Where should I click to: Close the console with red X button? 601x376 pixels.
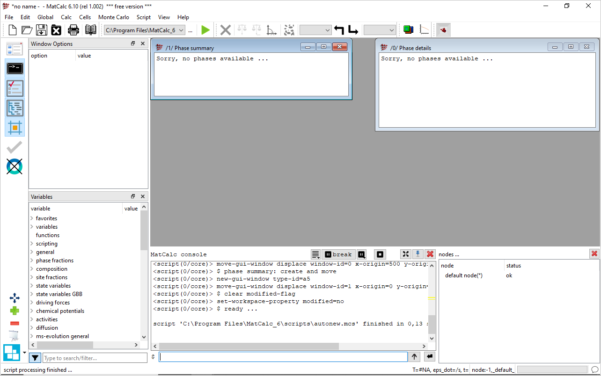click(430, 254)
